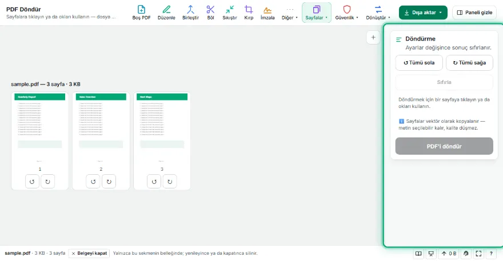Viewport: 503px width, 261px height.
Task: Click the 'PDF Döndür' page title
Action: pyautogui.click(x=23, y=9)
